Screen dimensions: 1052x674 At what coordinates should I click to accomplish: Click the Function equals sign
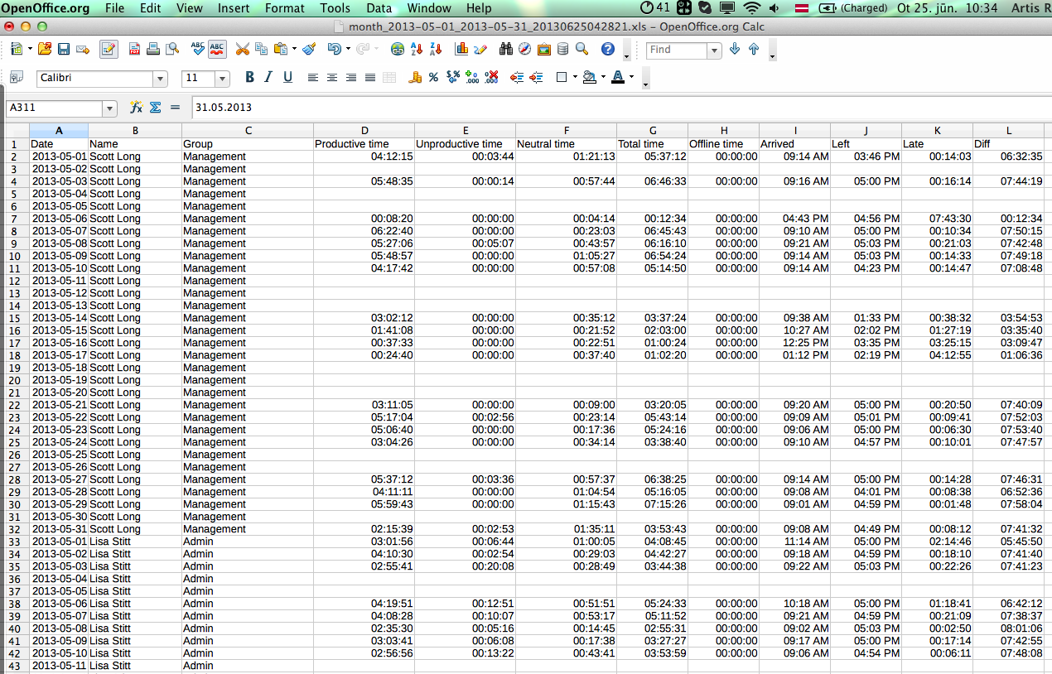point(175,108)
